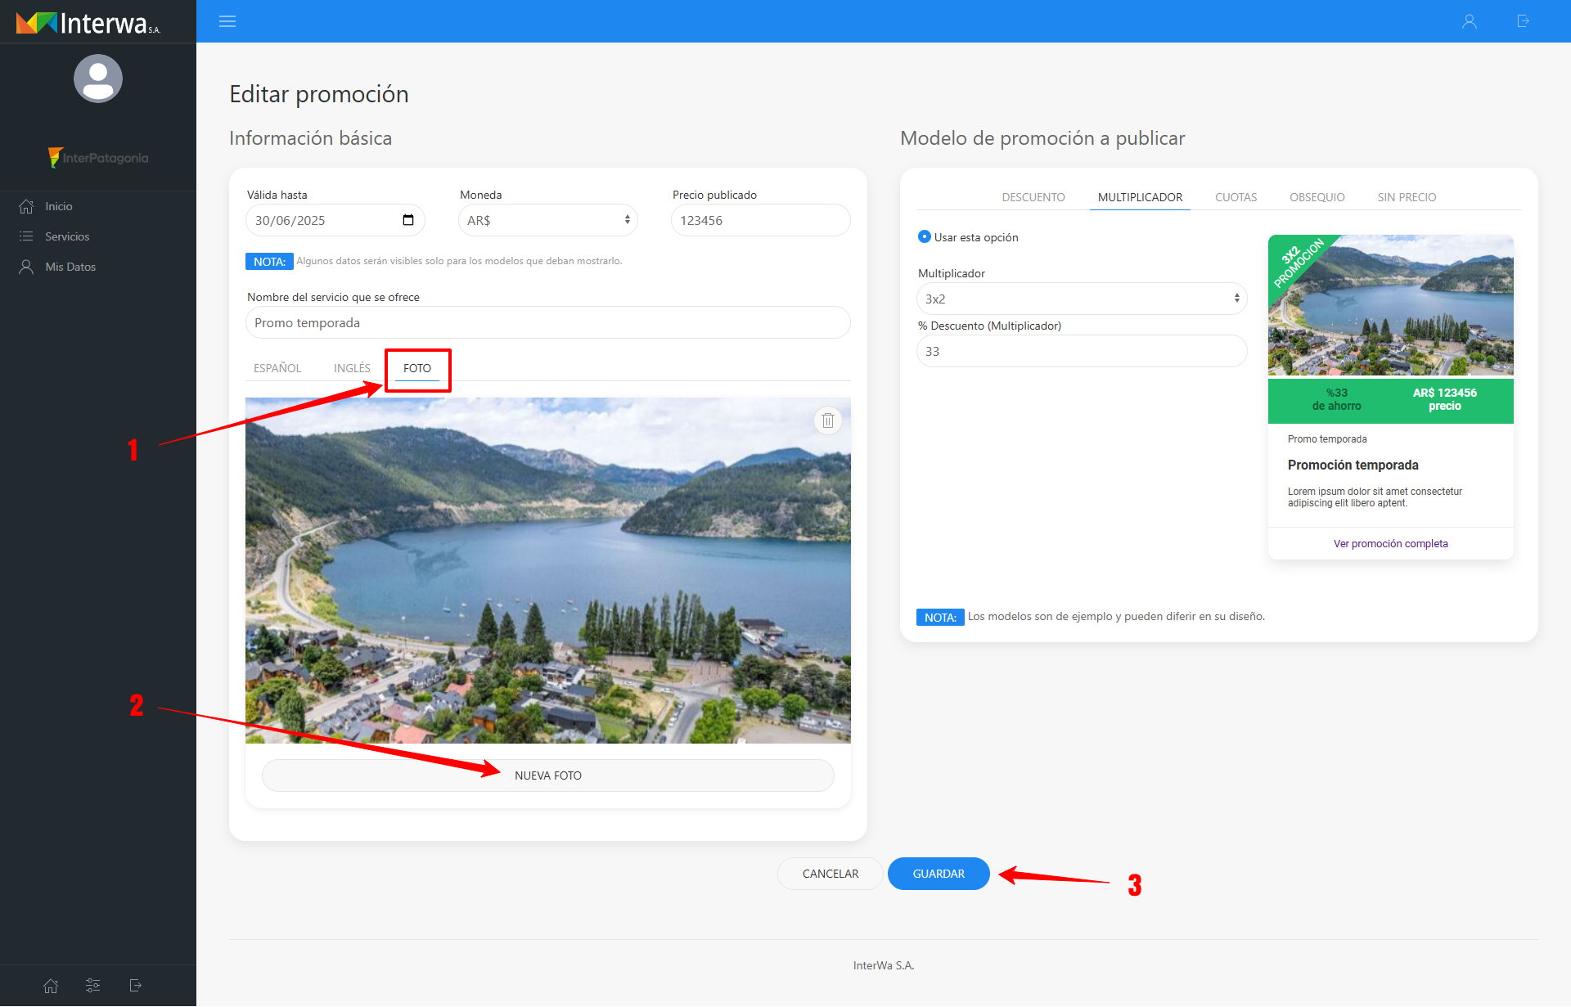1571x1007 pixels.
Task: Click the InterWa S.A. footer text
Action: 884,965
